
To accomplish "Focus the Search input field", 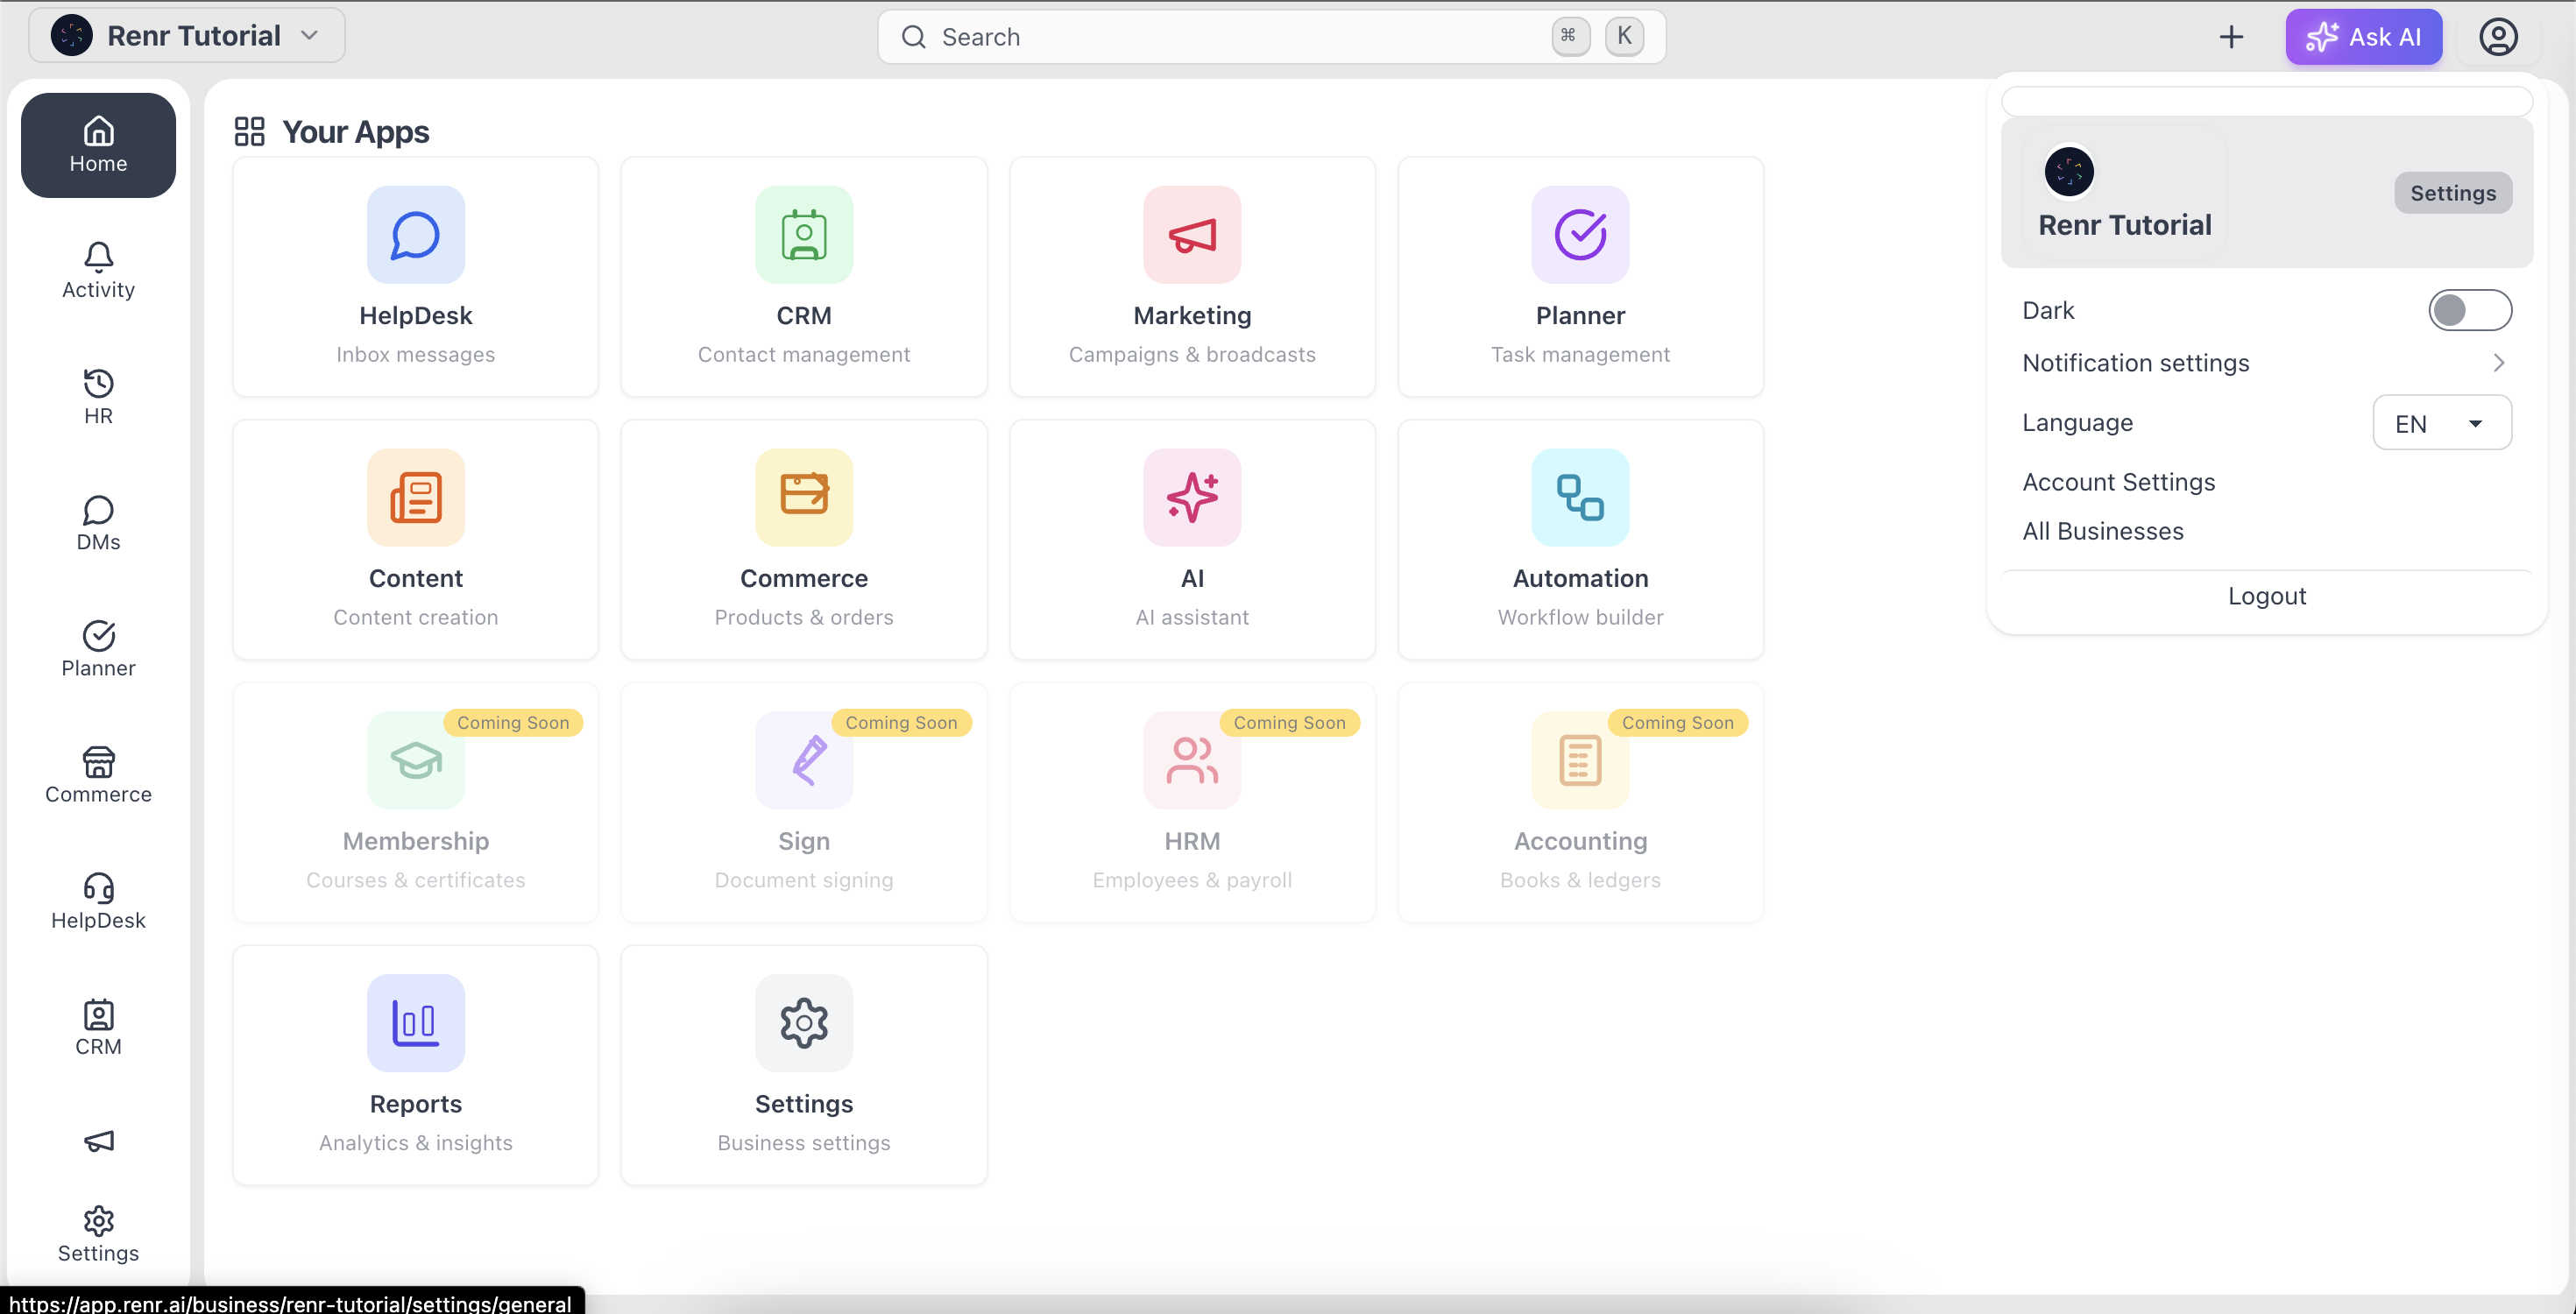I will click(x=1271, y=37).
